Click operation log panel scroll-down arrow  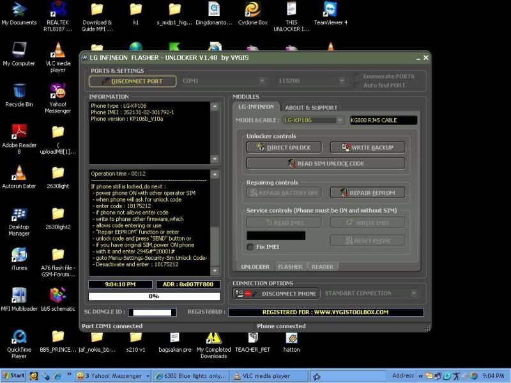(x=215, y=271)
